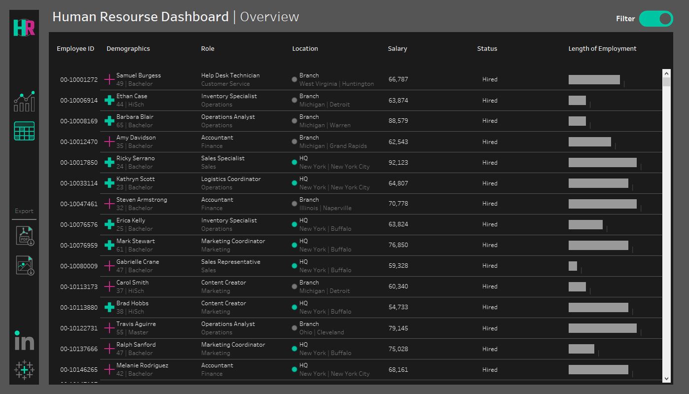Click Kathryn Scott's green plus icon

tap(109, 183)
